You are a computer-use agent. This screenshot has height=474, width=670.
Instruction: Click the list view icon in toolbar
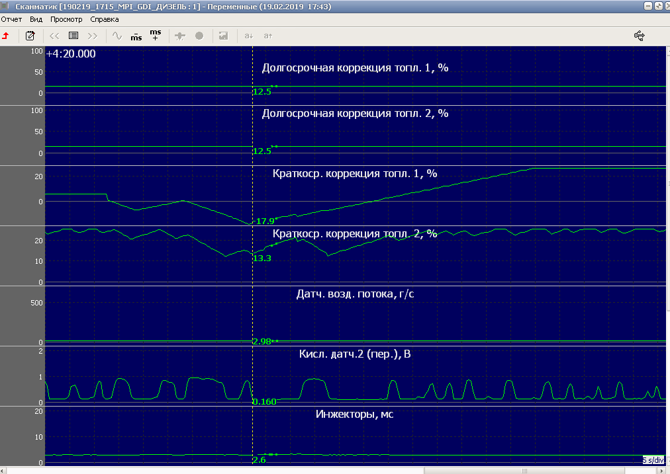tap(73, 36)
